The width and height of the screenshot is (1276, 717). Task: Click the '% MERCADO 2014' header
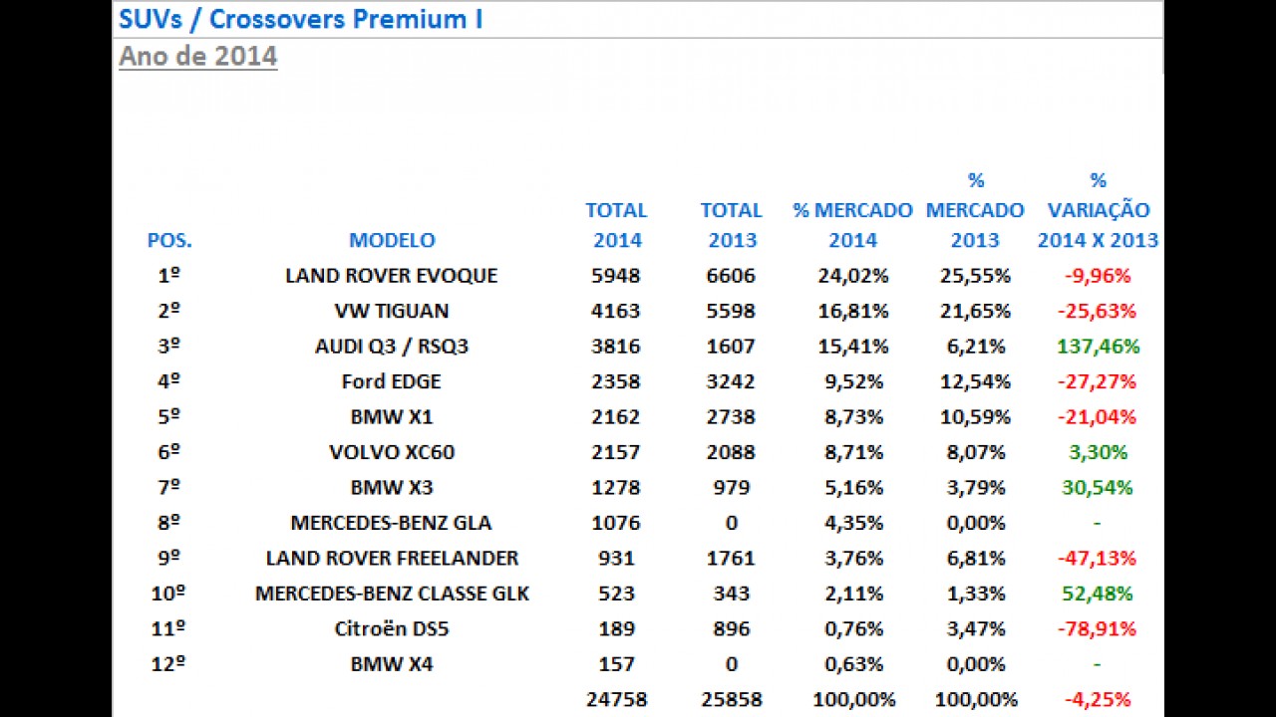[852, 225]
